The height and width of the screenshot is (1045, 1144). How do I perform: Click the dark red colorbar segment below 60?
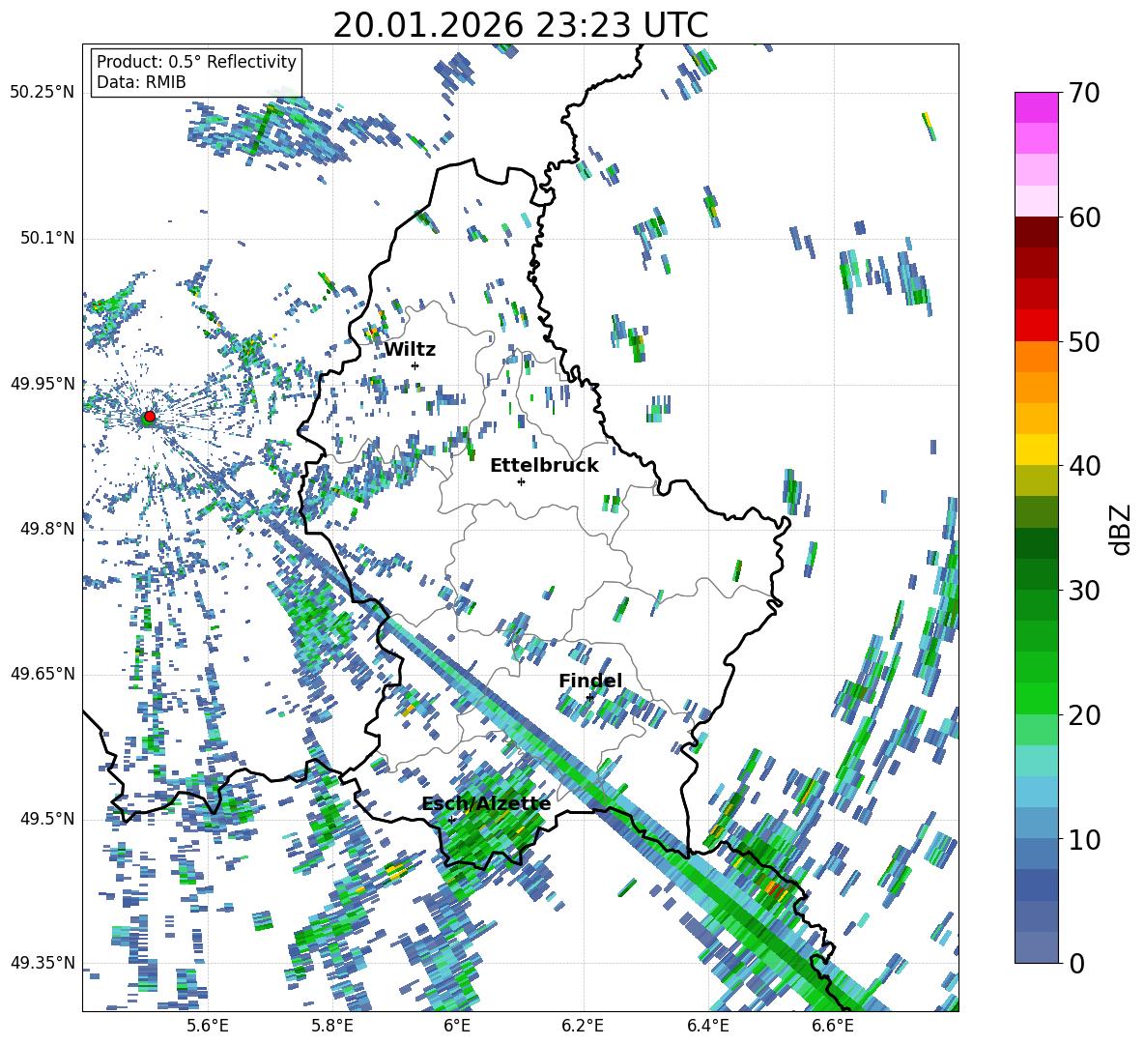(1036, 232)
